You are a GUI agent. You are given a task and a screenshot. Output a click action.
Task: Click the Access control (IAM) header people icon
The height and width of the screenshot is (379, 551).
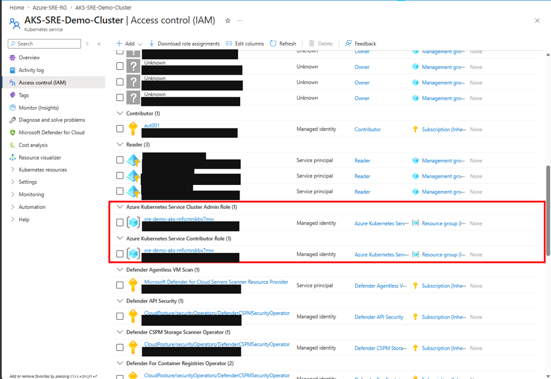14,24
